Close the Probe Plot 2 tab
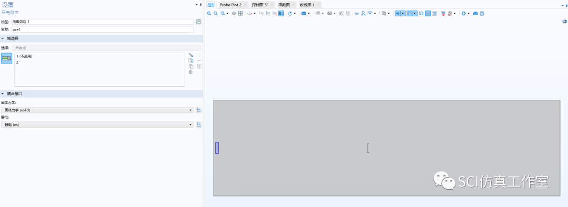The image size is (568, 207). [245, 5]
